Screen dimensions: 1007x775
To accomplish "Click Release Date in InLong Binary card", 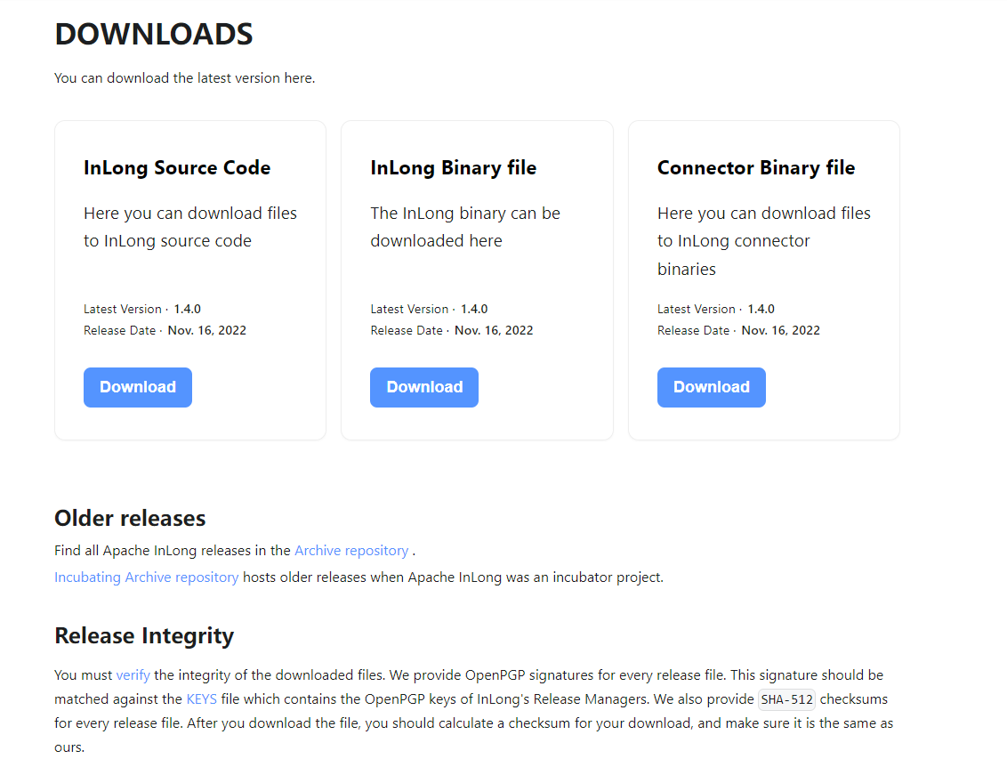I will [452, 330].
